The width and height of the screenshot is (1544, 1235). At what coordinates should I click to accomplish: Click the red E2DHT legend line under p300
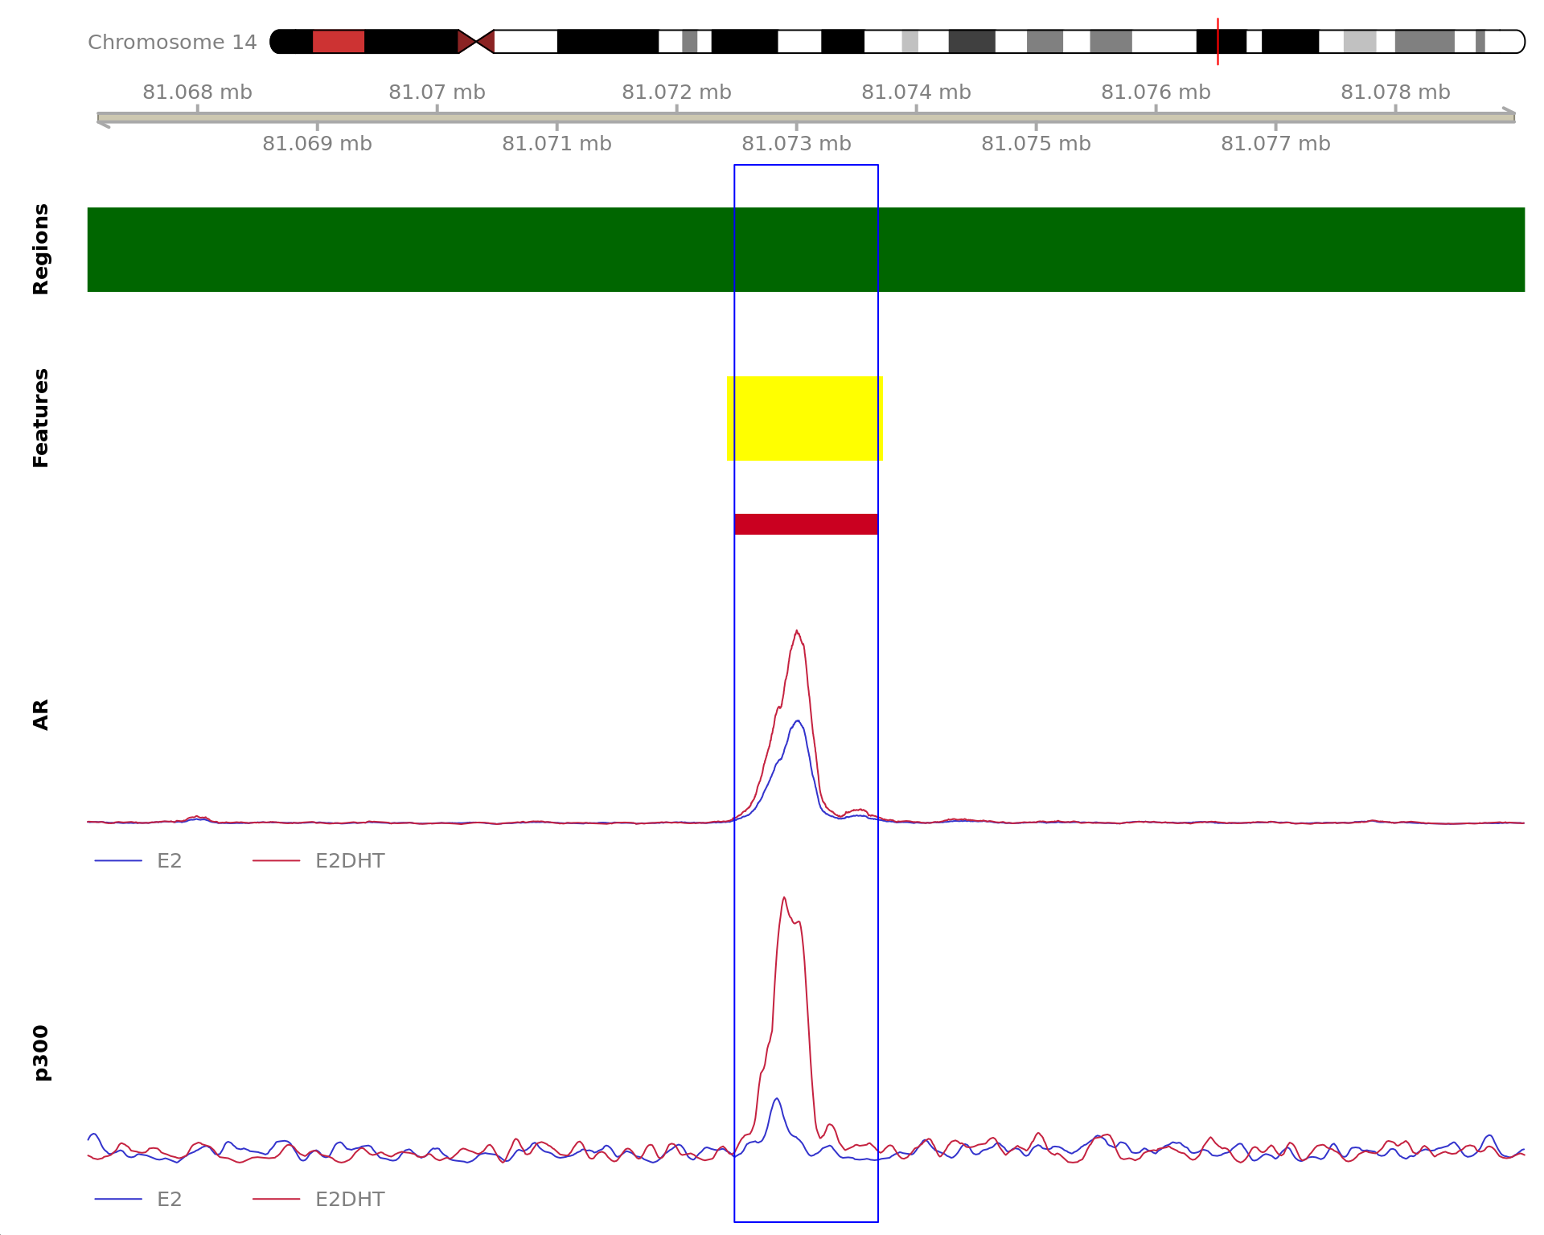click(x=277, y=1200)
